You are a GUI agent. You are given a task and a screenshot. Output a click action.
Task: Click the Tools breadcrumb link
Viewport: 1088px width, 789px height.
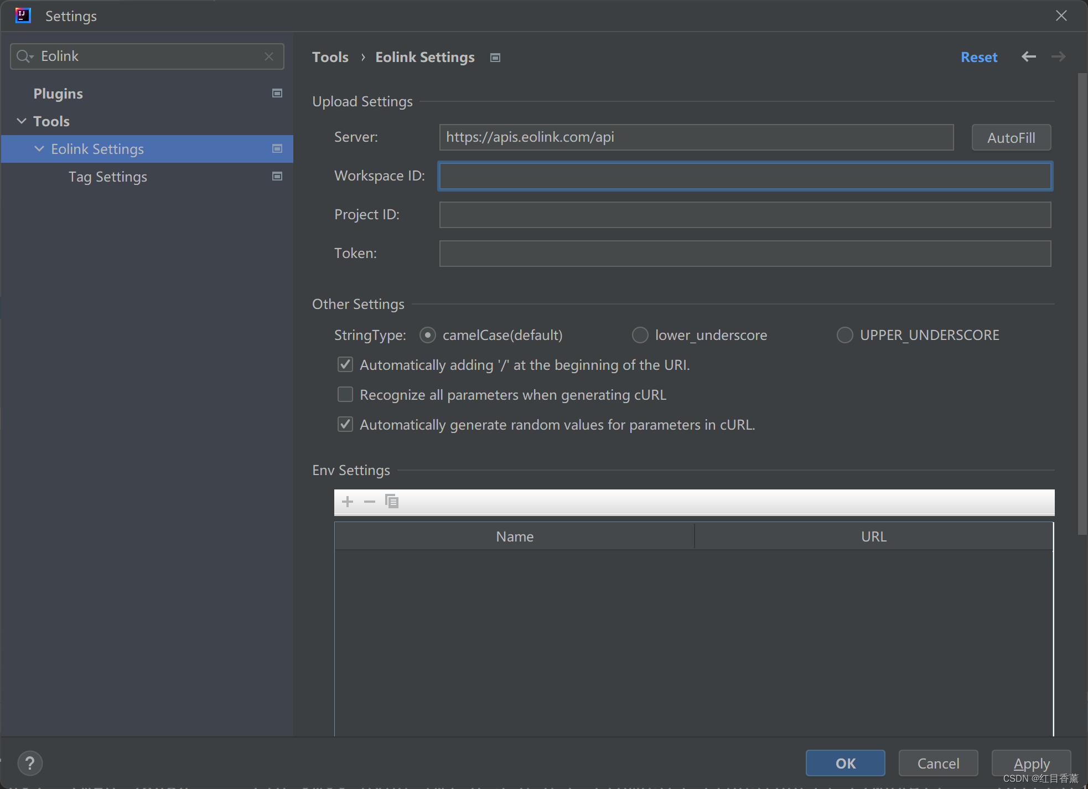330,57
